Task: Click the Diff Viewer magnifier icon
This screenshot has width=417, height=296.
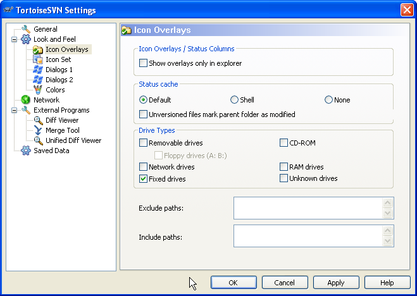Action: [38, 120]
